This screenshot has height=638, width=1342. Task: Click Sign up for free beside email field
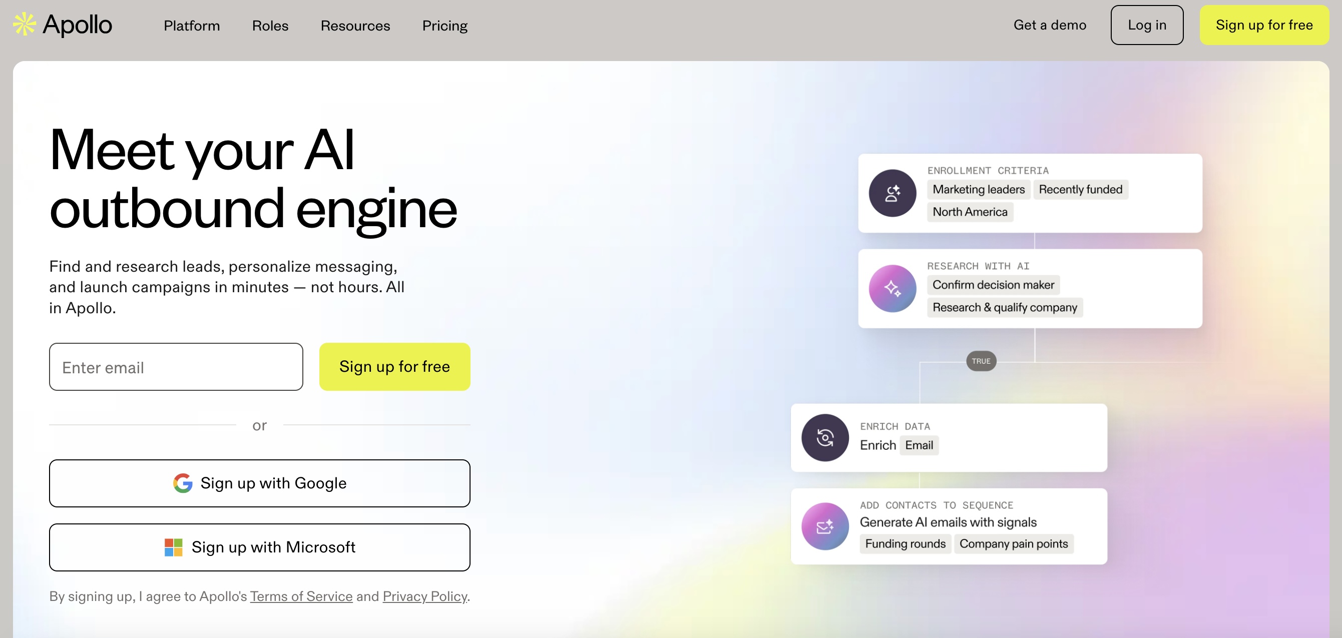[x=394, y=367]
